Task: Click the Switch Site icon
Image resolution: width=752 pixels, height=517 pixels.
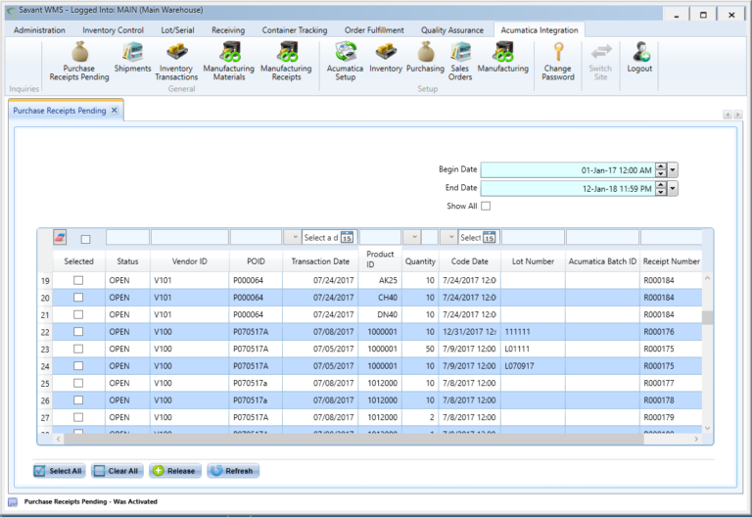Action: [601, 52]
